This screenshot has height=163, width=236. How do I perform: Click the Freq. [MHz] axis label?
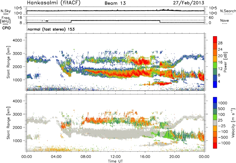tap(6, 20)
